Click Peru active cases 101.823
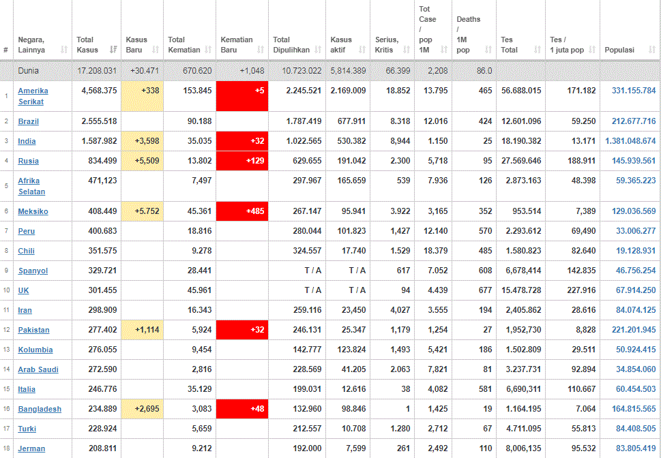Screen dimensions: 661x458 click(351, 231)
